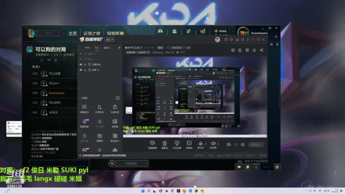Toggle visibility of 不要动利 source
Viewport: 345px width, 194px height.
[x=81, y=64]
